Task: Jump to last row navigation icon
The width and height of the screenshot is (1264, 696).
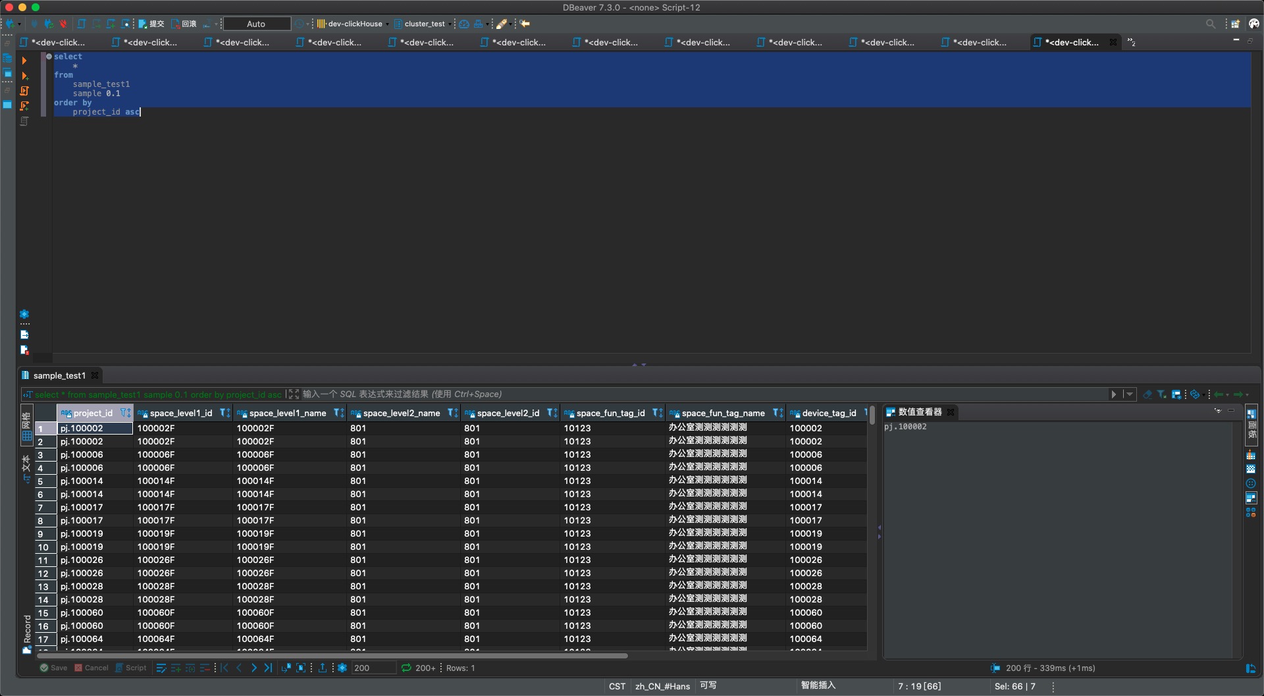Action: pyautogui.click(x=268, y=668)
